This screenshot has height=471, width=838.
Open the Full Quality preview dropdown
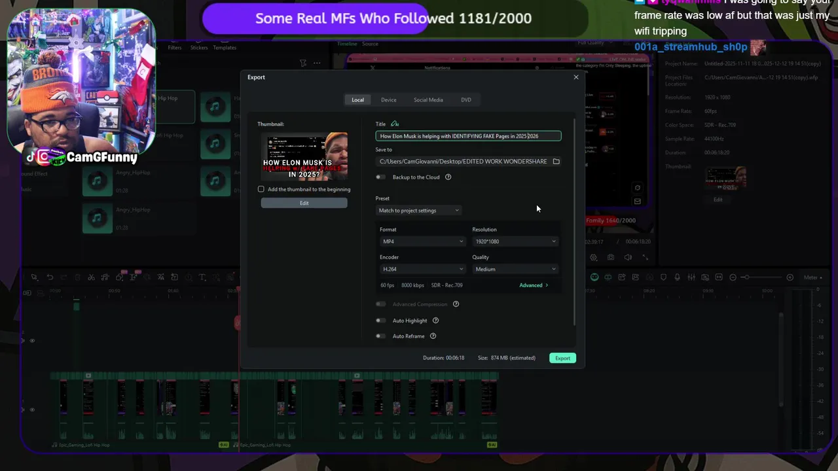[x=594, y=43]
